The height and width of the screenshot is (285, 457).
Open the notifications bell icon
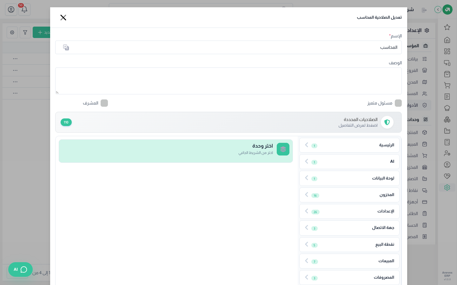(24, 9)
